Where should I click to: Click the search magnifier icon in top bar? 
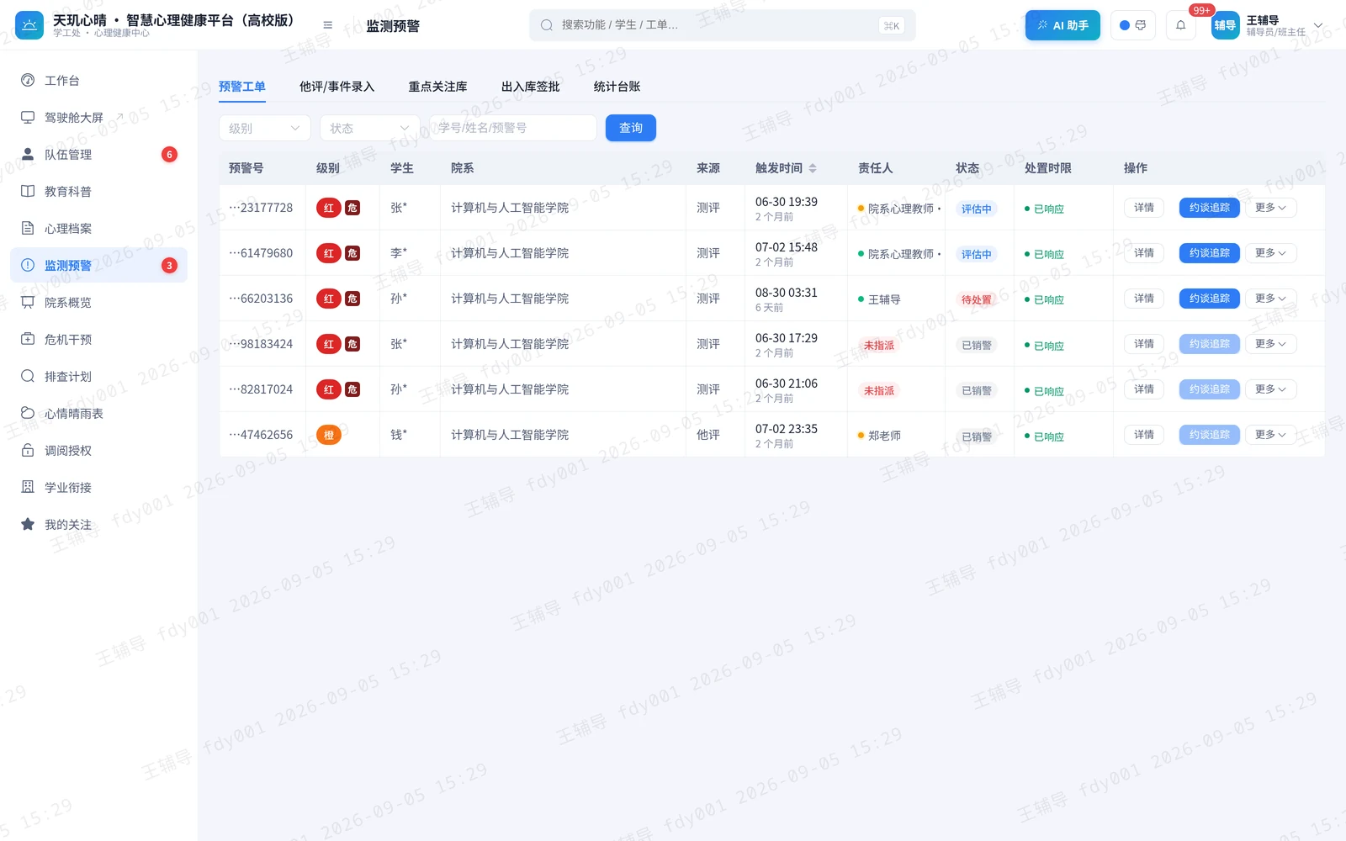(547, 25)
